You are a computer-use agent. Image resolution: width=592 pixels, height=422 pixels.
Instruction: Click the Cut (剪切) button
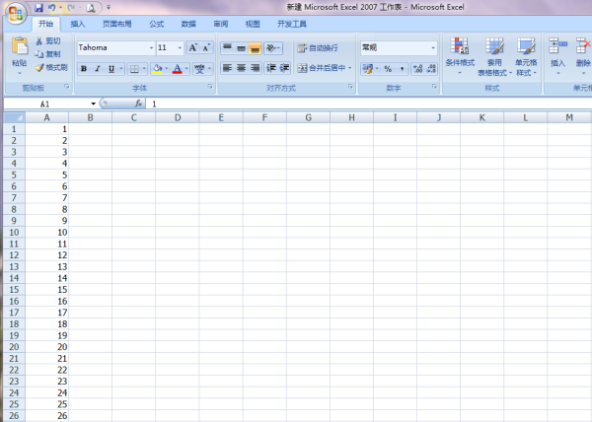pos(50,40)
